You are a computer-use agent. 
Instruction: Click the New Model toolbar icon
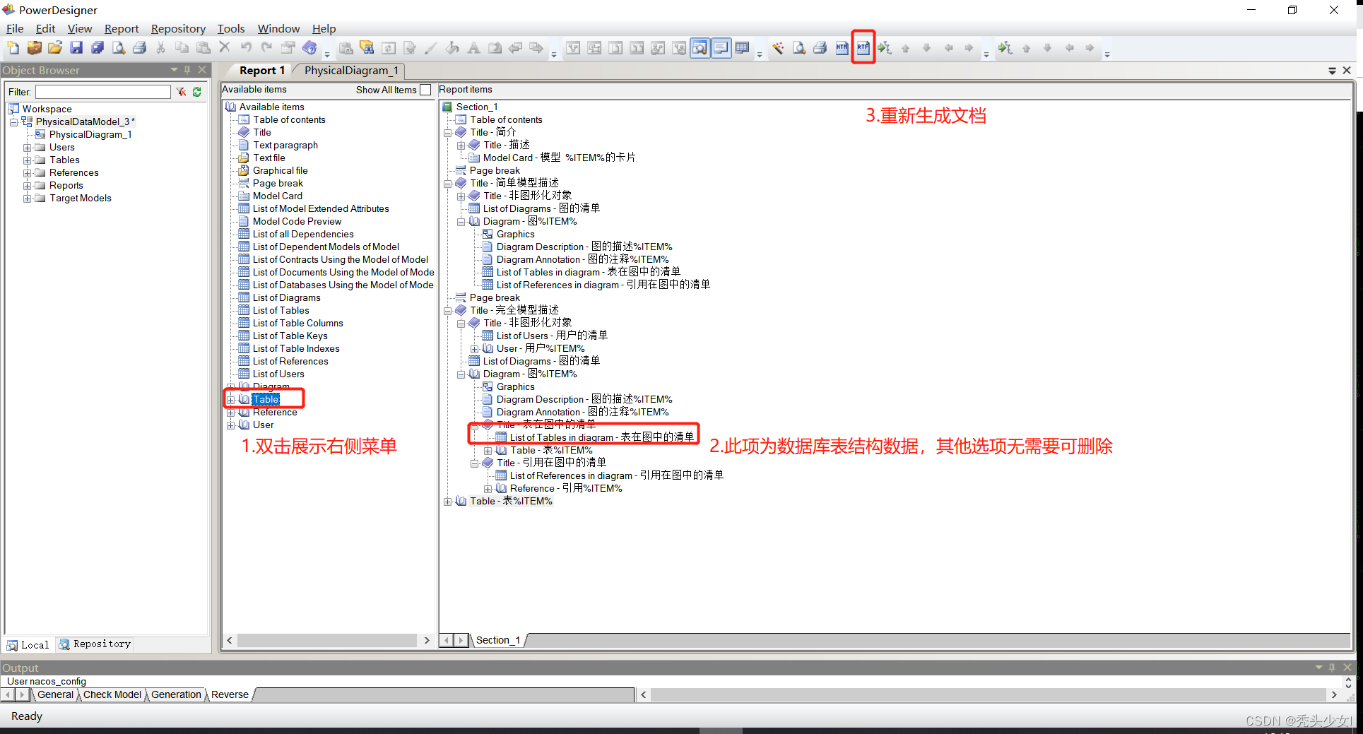click(13, 48)
